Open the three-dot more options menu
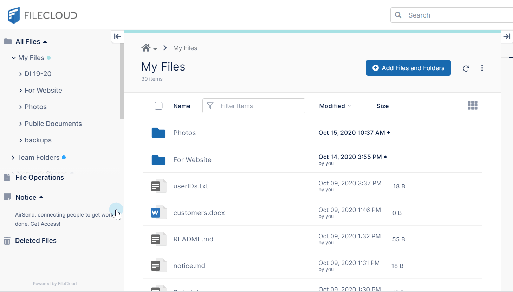This screenshot has height=292, width=513. tap(482, 68)
